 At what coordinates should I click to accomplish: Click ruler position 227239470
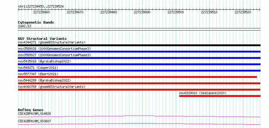(x=75, y=12)
